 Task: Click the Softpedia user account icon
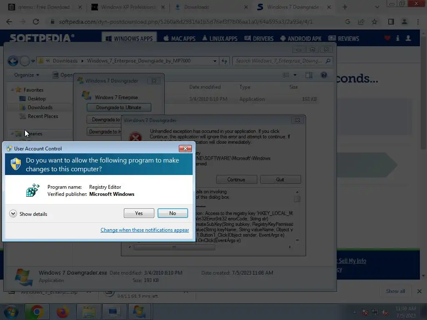click(x=408, y=38)
